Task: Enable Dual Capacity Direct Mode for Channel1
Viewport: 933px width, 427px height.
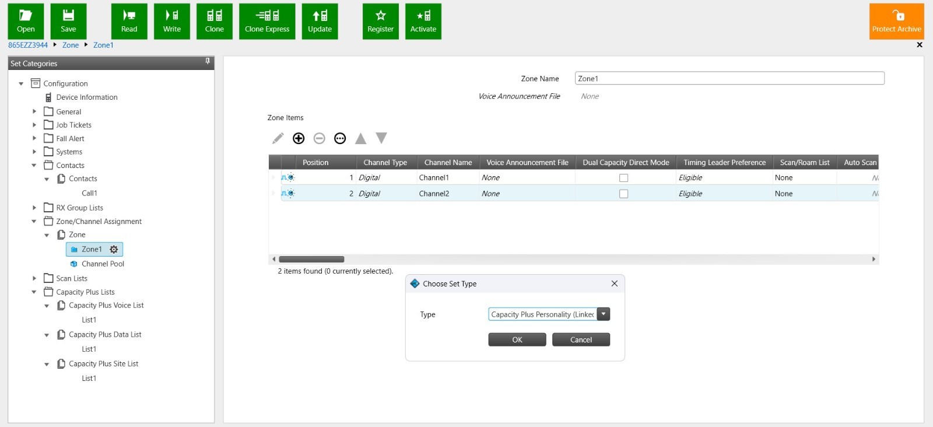Action: pos(623,178)
